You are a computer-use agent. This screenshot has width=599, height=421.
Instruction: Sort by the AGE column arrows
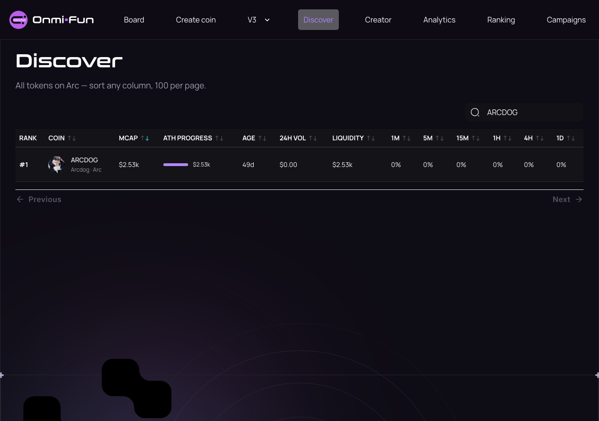coord(263,138)
